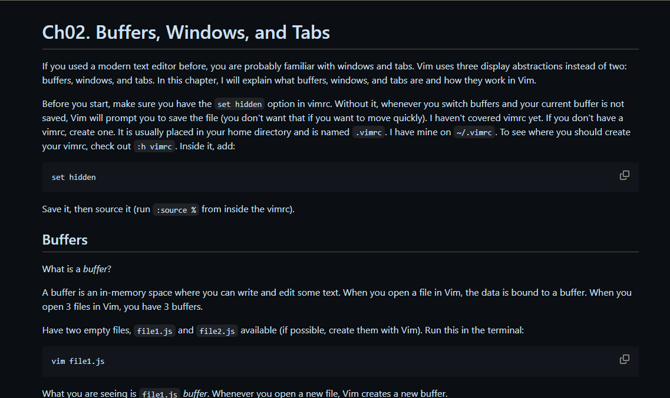The height and width of the screenshot is (398, 670).
Task: Click the inline ".vimrc" code after "is named"
Action: [x=369, y=132]
